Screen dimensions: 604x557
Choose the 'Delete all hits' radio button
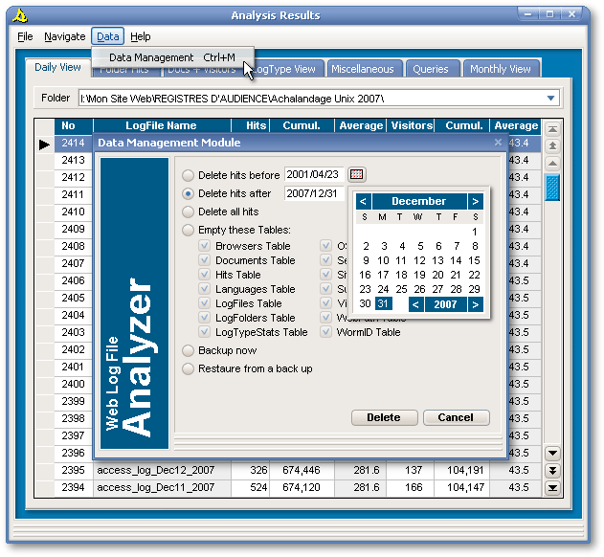189,212
